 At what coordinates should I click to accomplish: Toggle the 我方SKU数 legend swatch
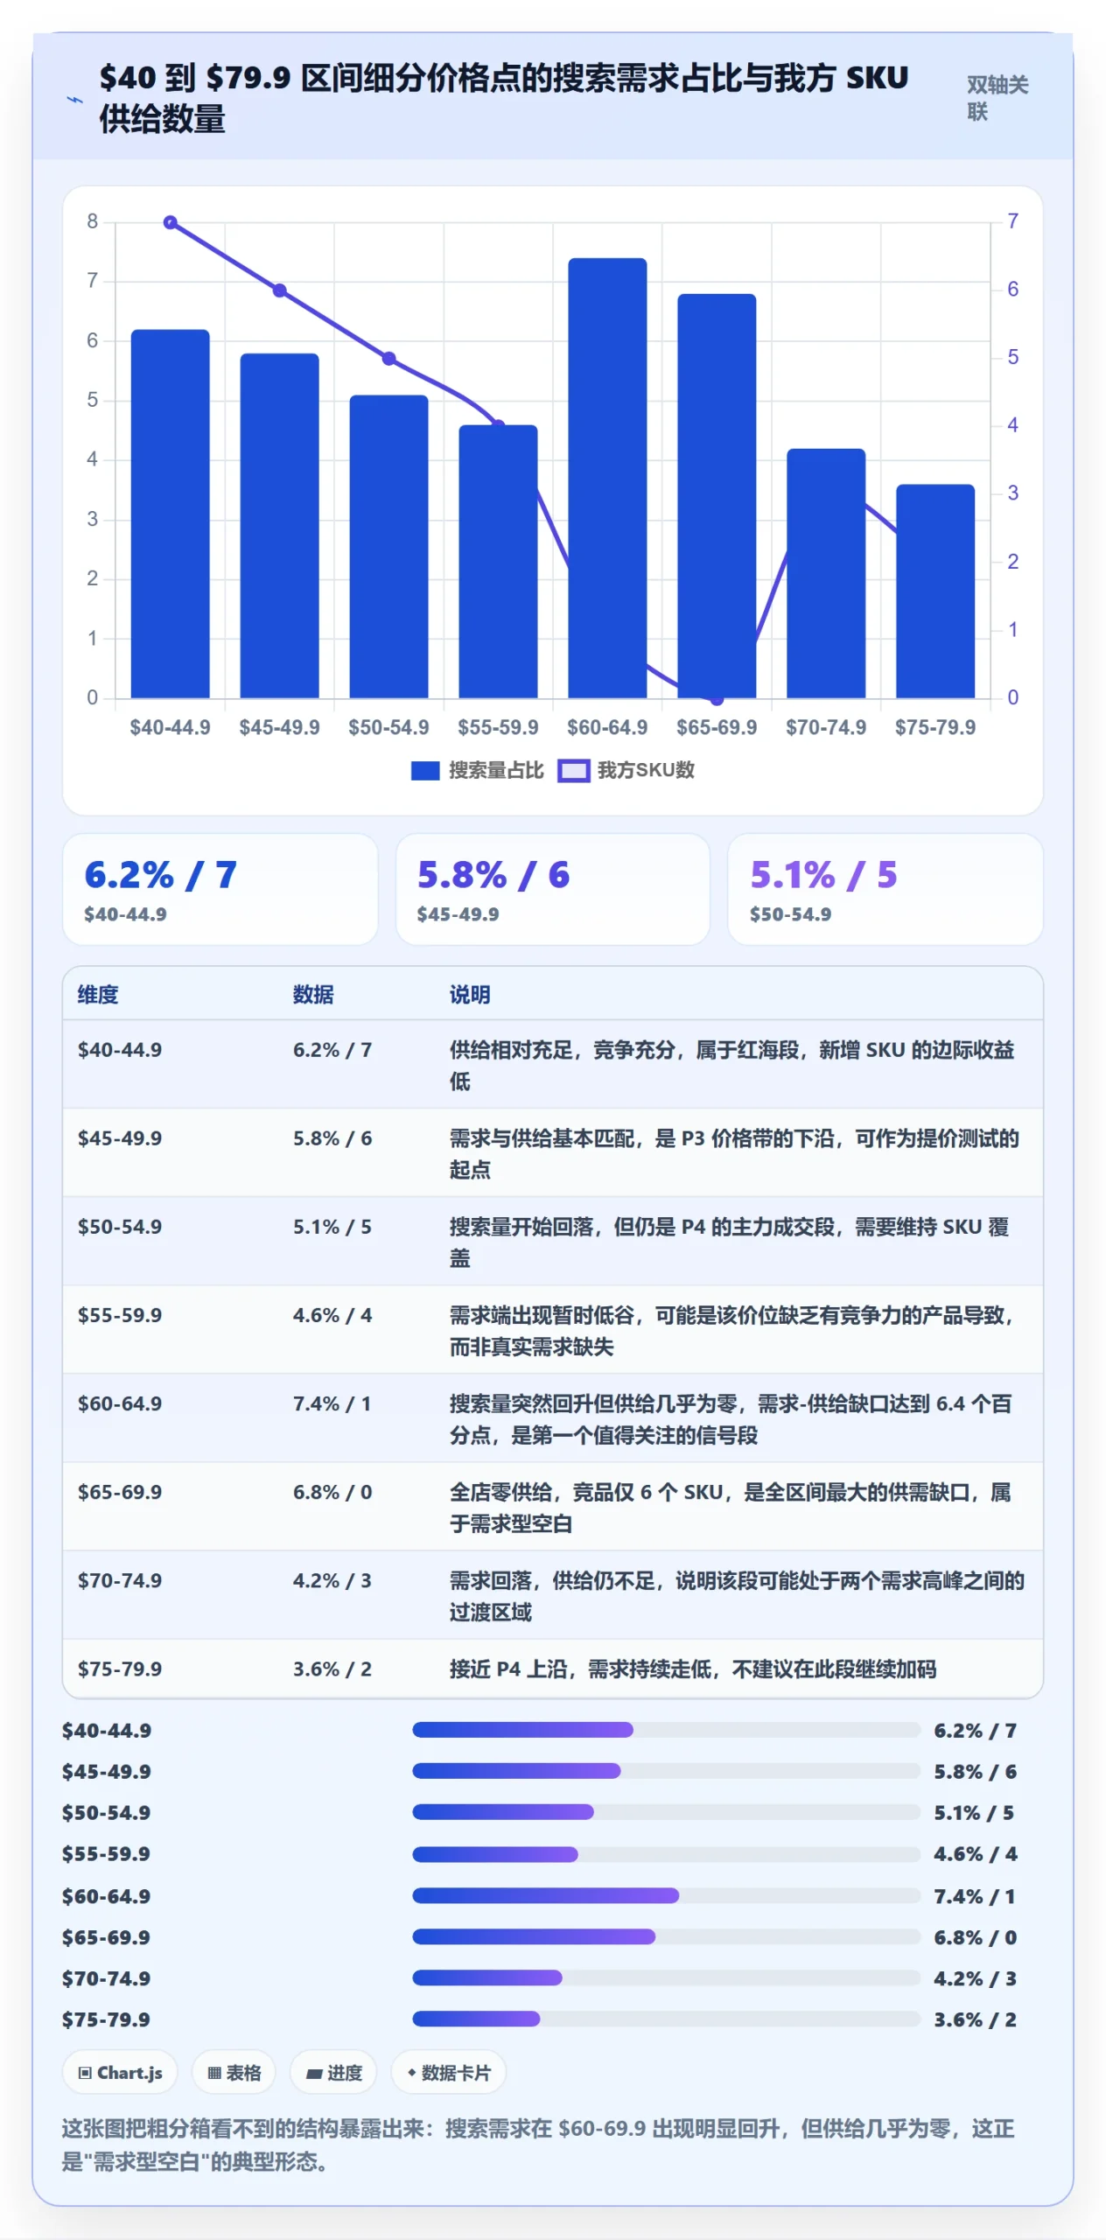pyautogui.click(x=574, y=771)
